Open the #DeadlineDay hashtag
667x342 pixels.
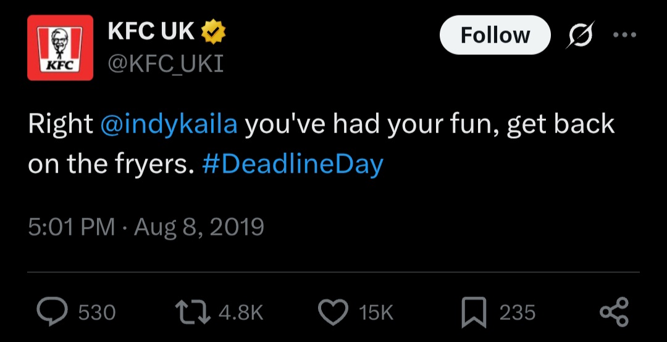point(293,165)
